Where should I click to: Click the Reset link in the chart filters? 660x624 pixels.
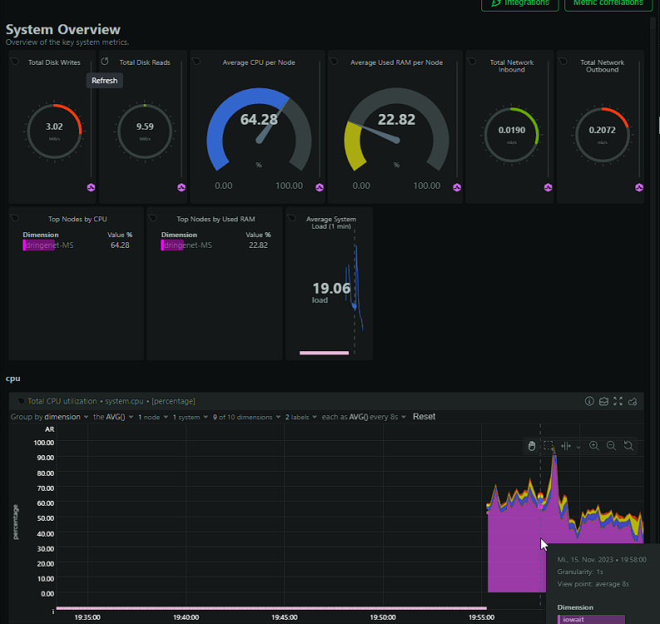424,417
